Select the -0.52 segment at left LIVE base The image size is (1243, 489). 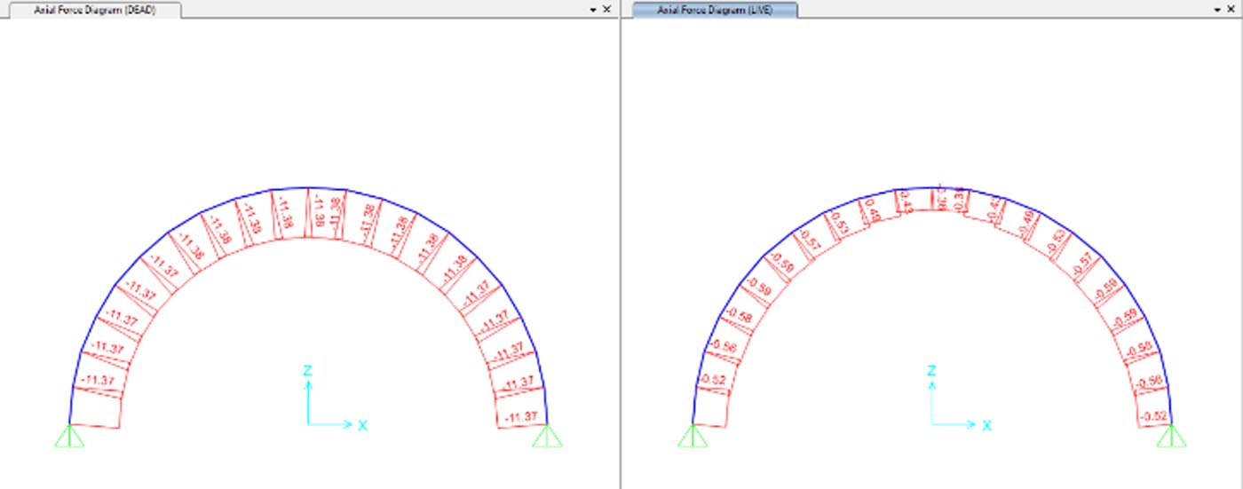coord(714,380)
